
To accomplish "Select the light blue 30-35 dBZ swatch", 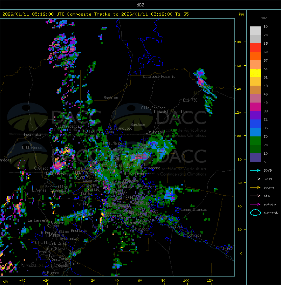I will pyautogui.click(x=255, y=132).
